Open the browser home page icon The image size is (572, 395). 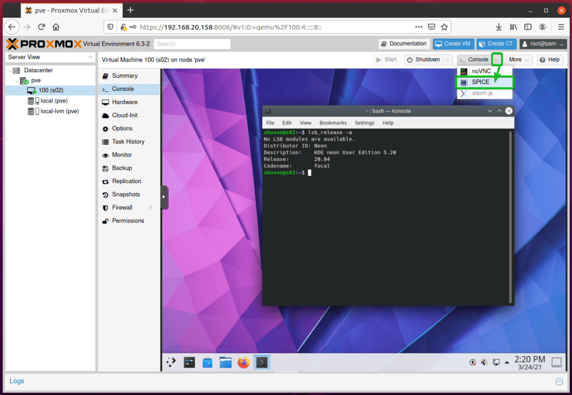56,27
